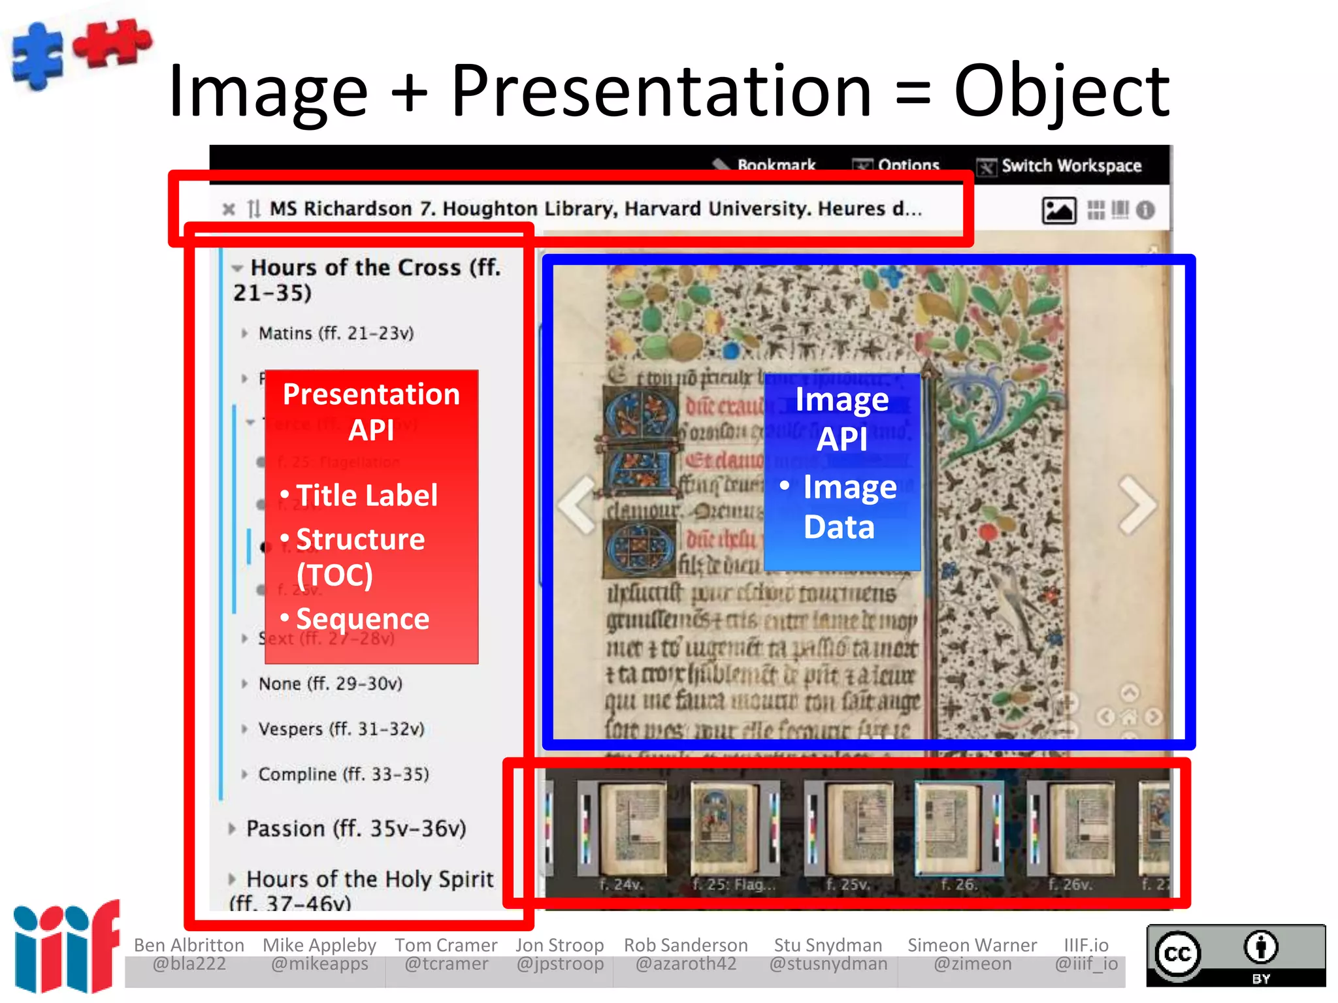Pan the image up
The width and height of the screenshot is (1338, 1003).
click(x=1130, y=692)
